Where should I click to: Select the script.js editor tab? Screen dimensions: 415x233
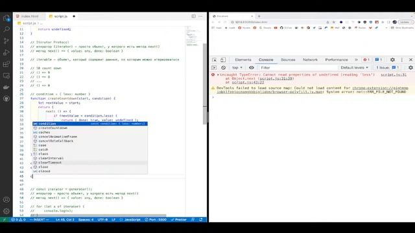tap(62, 16)
